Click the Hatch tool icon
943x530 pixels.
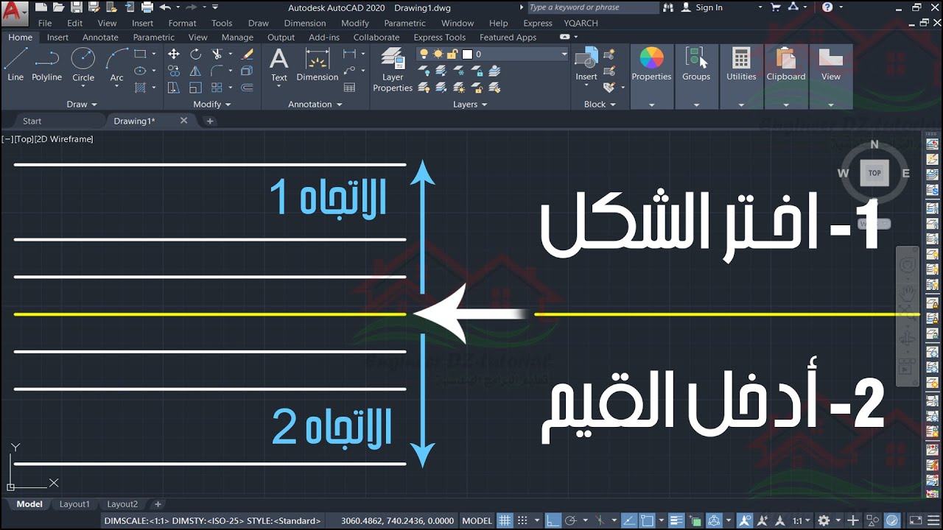(x=140, y=88)
